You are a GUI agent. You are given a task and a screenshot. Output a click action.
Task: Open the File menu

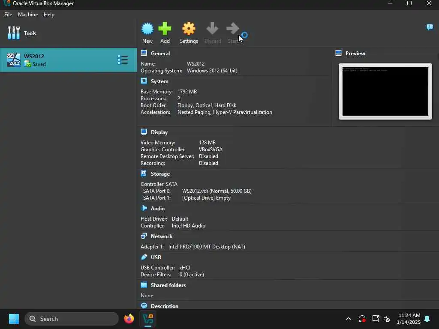point(8,15)
